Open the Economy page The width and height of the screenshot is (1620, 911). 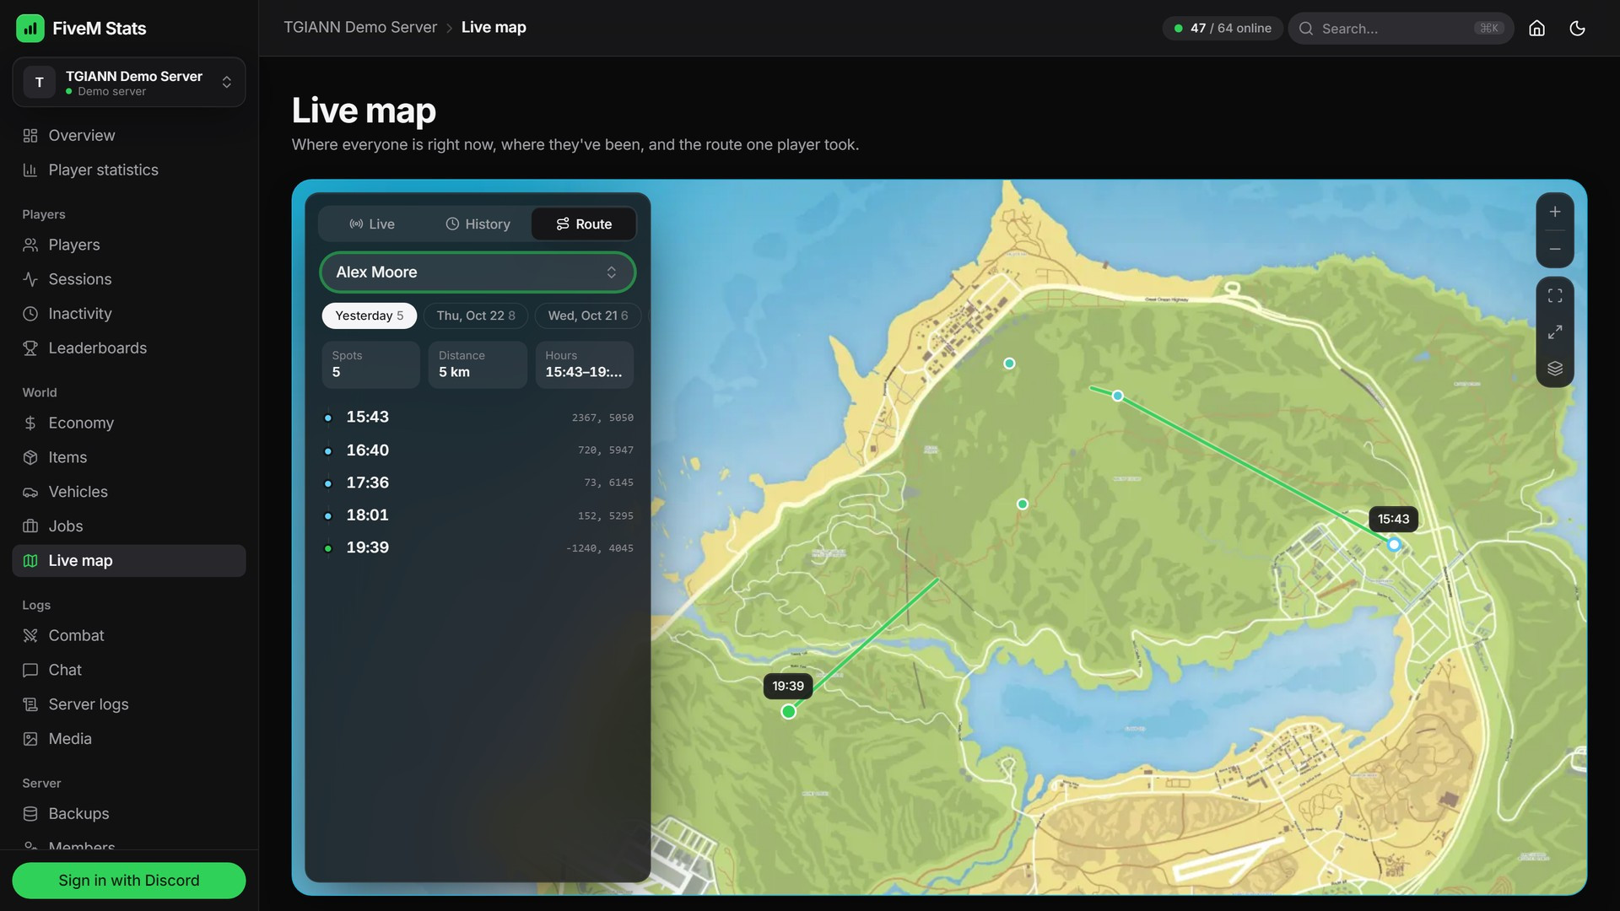click(x=129, y=423)
